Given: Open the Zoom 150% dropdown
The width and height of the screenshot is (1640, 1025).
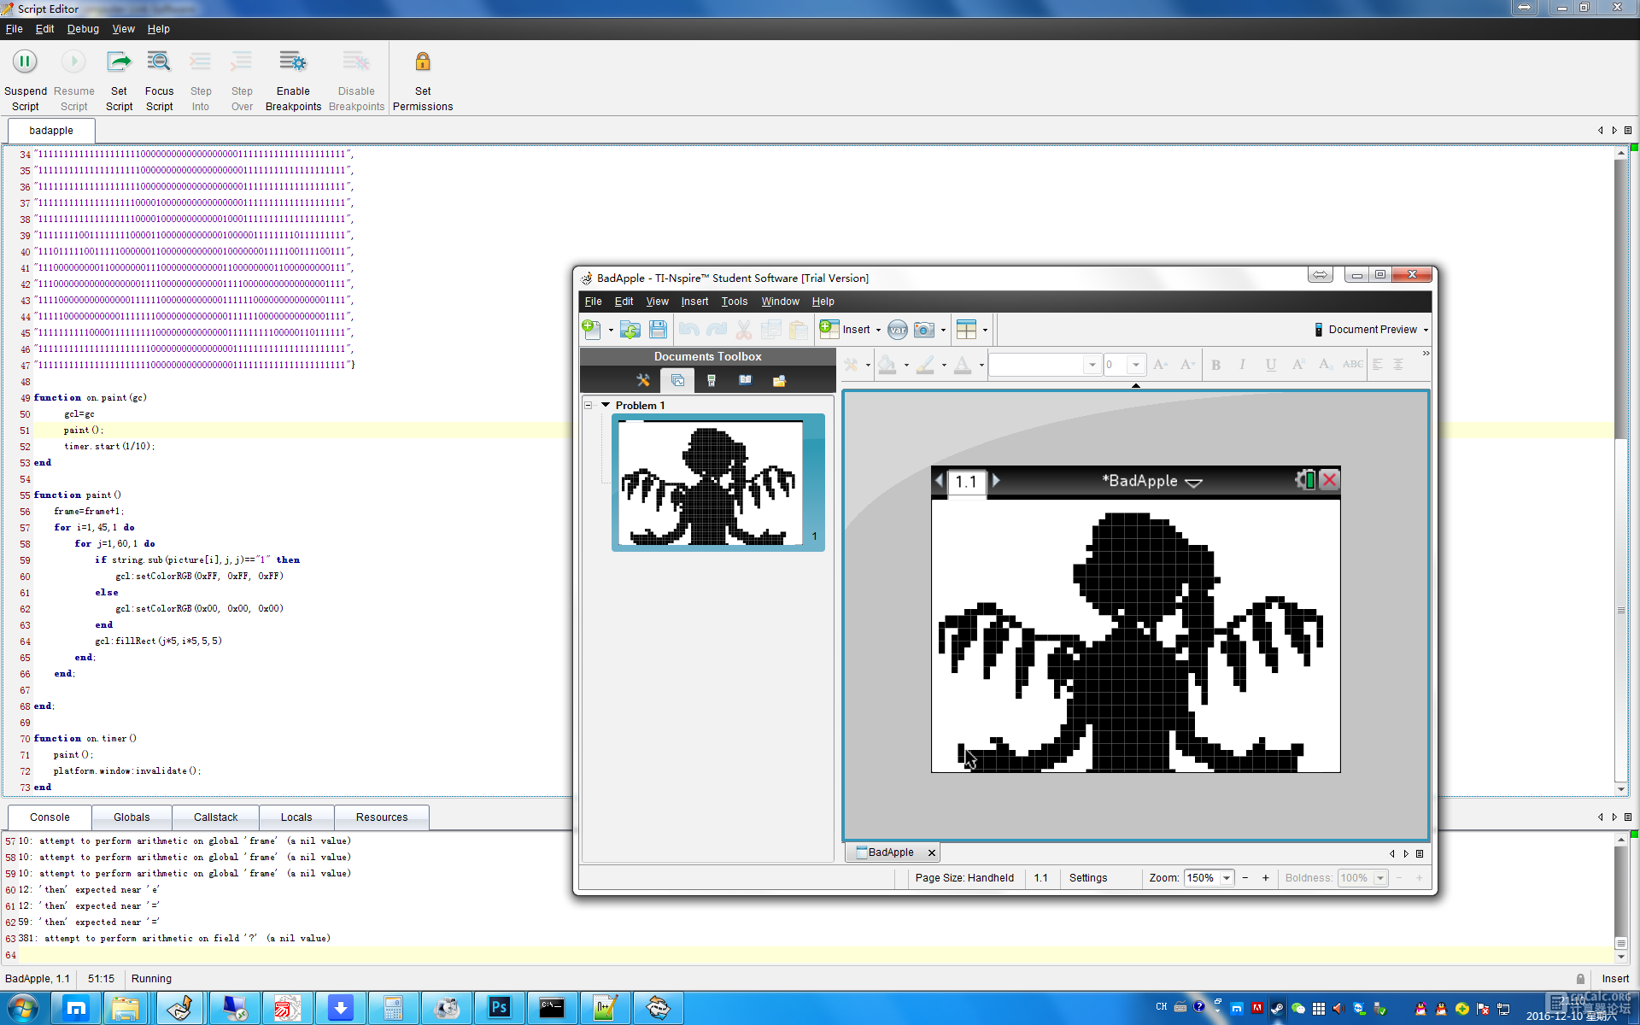Looking at the screenshot, I should pos(1227,878).
